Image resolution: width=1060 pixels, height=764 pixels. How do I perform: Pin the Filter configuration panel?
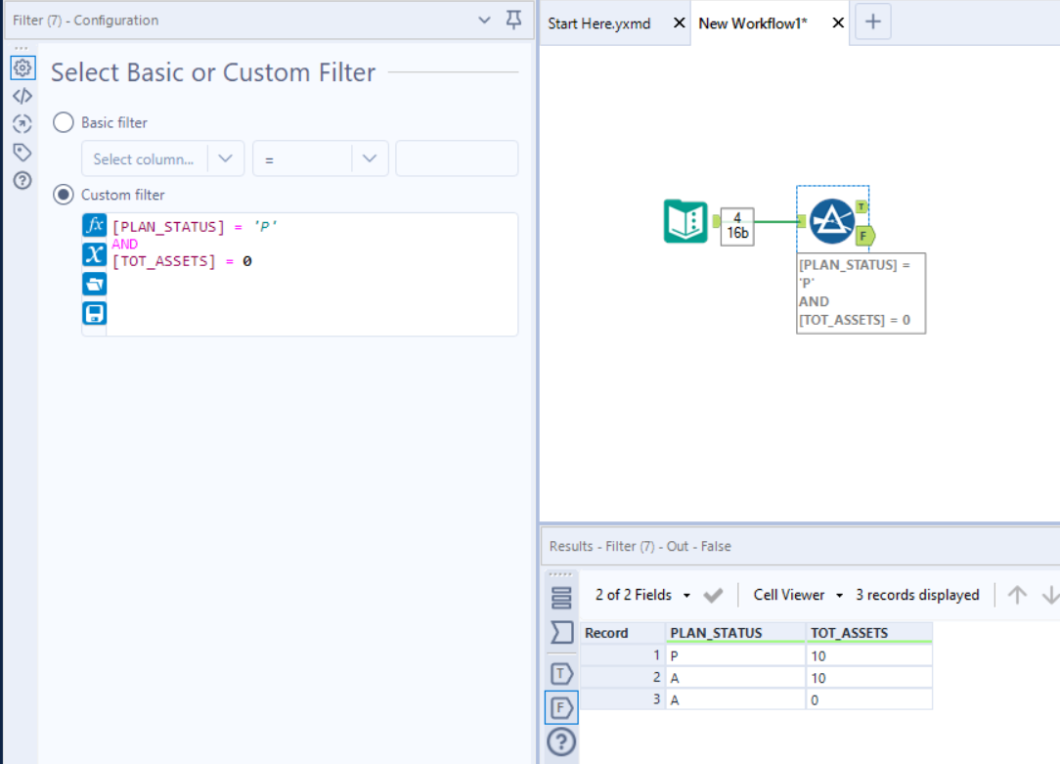point(513,20)
